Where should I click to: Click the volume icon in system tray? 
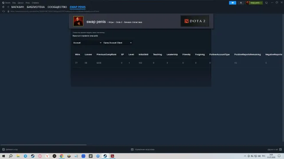[259, 156]
